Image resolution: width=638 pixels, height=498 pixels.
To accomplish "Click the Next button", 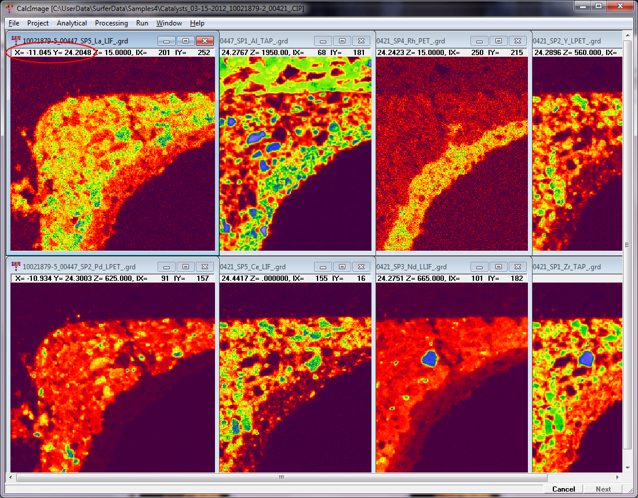I will point(603,489).
